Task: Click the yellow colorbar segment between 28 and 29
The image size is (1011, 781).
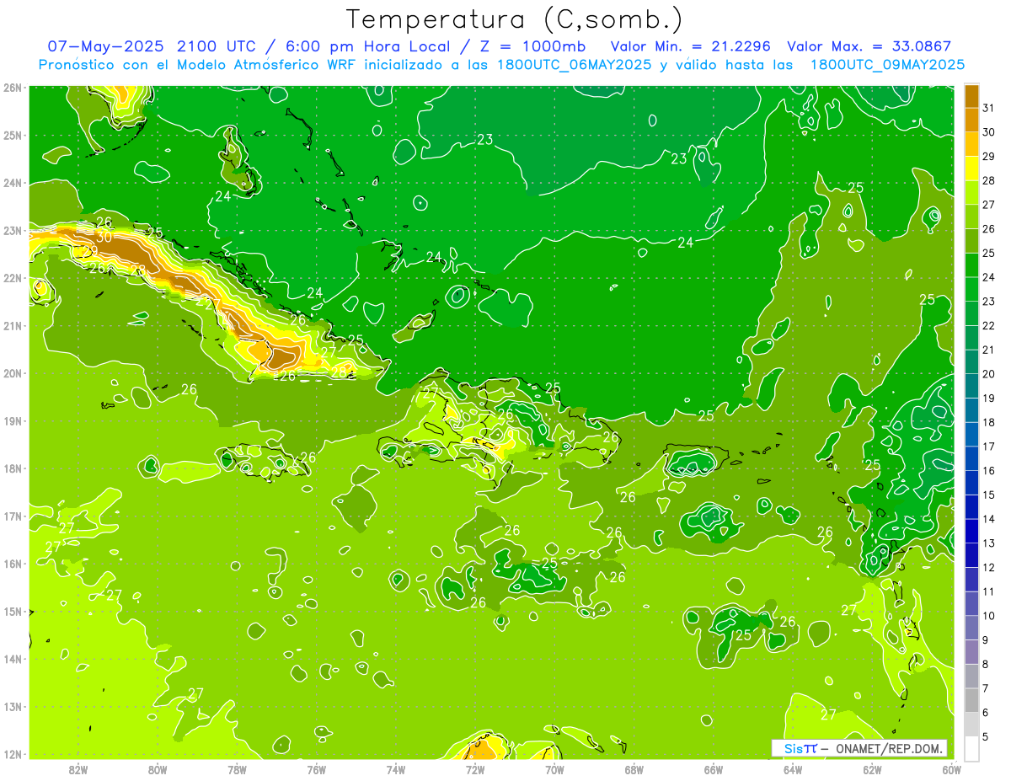Action: pyautogui.click(x=971, y=169)
